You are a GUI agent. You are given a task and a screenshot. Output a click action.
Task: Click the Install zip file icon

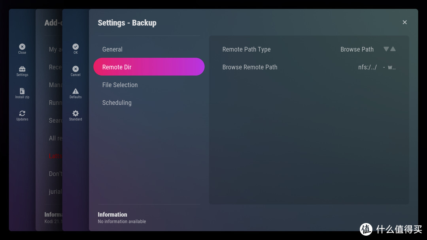click(x=22, y=91)
